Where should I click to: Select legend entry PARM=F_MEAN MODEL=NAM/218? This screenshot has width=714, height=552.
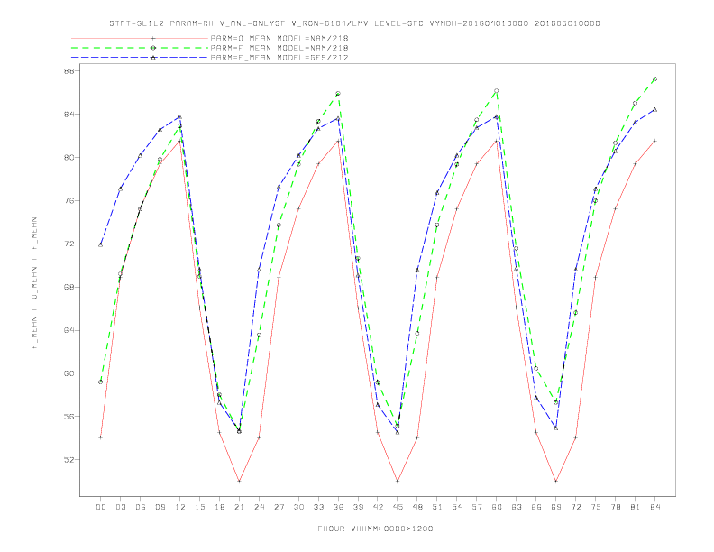279,48
